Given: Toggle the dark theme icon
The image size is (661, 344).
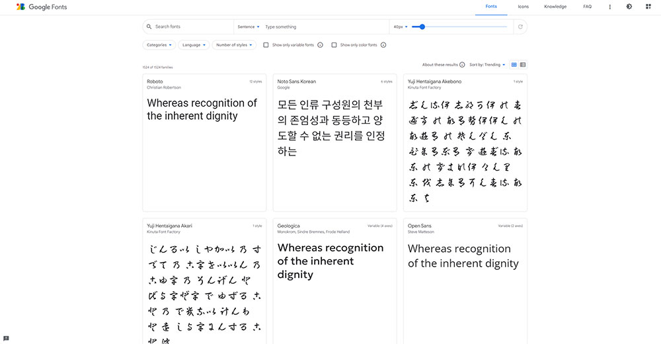Looking at the screenshot, I should tap(629, 7).
